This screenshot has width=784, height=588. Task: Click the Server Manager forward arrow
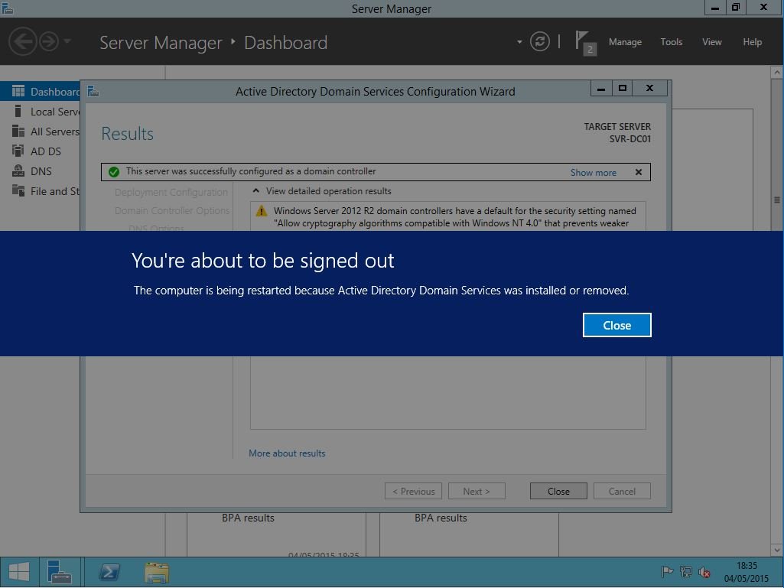pyautogui.click(x=49, y=41)
